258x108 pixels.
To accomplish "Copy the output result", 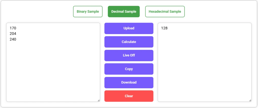I will click(129, 69).
